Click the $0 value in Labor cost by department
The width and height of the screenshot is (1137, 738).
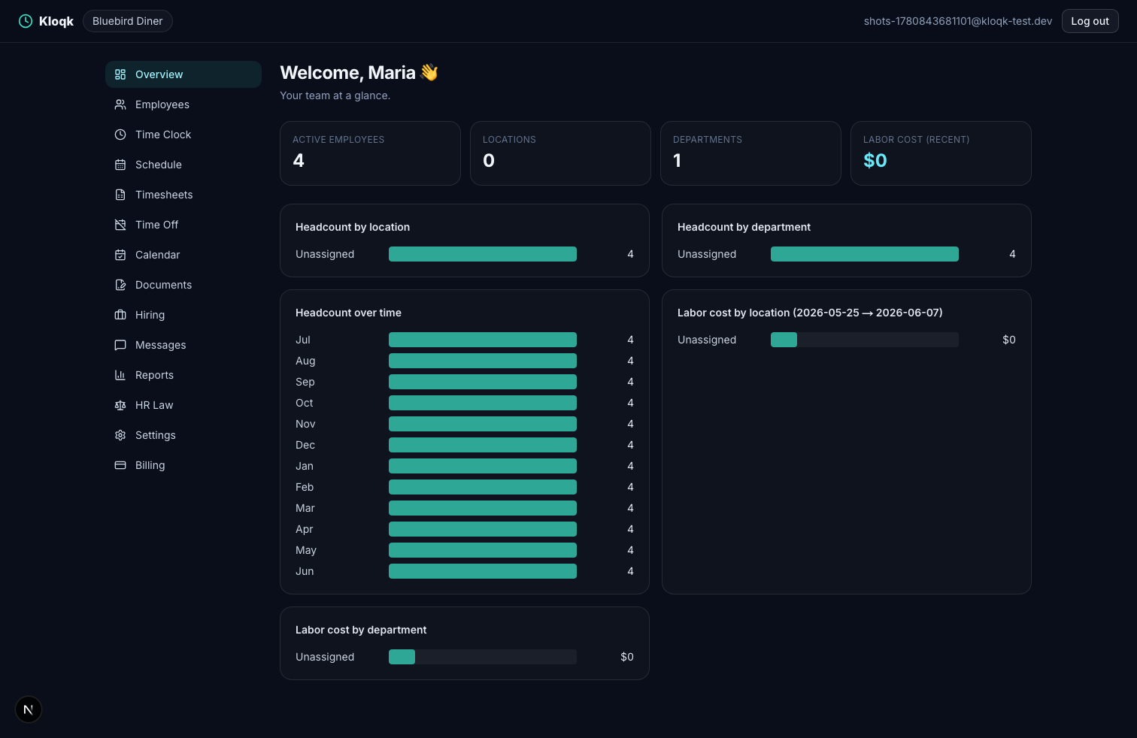click(627, 657)
